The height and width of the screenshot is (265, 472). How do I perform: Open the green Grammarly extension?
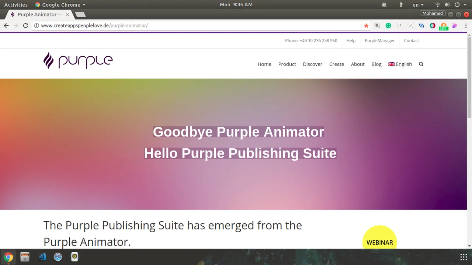point(388,25)
